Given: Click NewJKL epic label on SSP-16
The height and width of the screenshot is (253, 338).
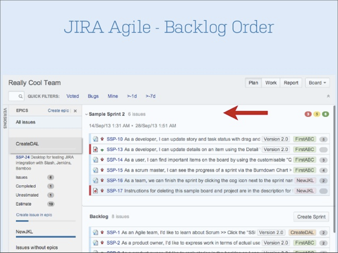Looking at the screenshot, I should pos(305,181).
